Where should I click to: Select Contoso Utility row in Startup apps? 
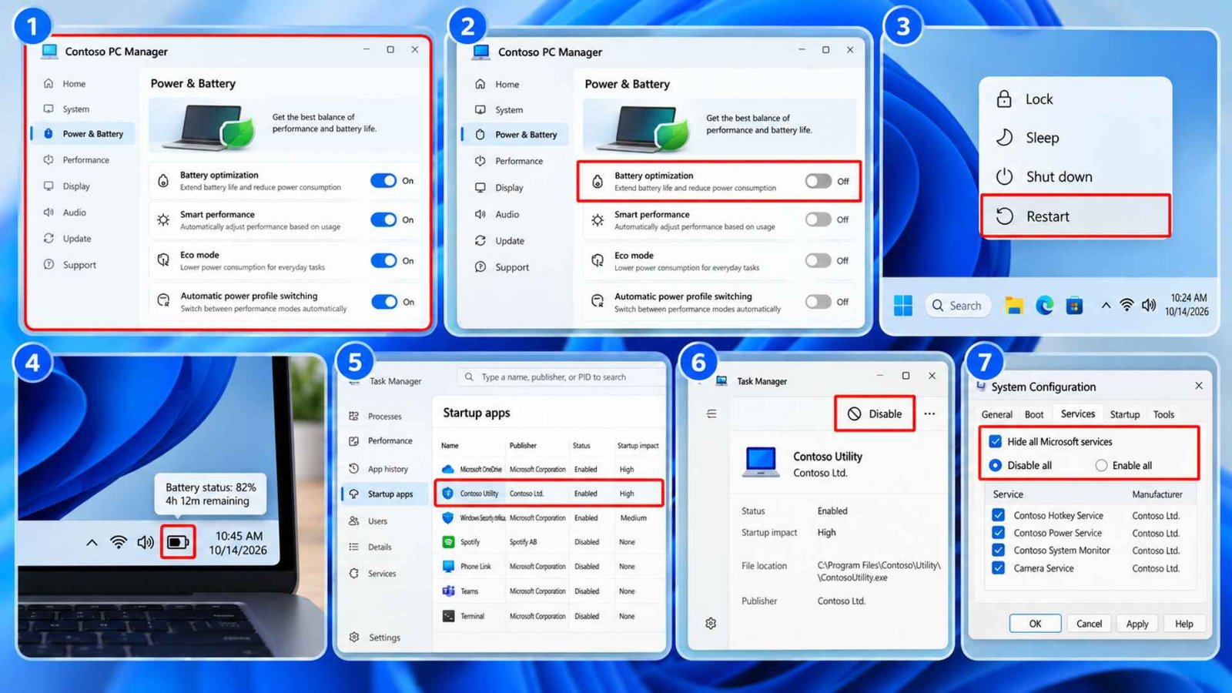pyautogui.click(x=549, y=493)
